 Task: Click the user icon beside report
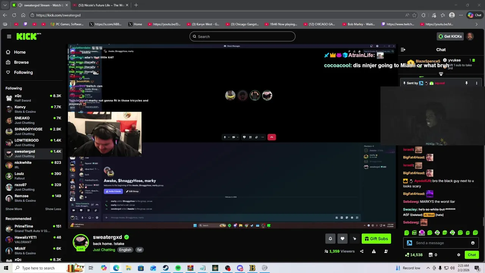click(386, 251)
